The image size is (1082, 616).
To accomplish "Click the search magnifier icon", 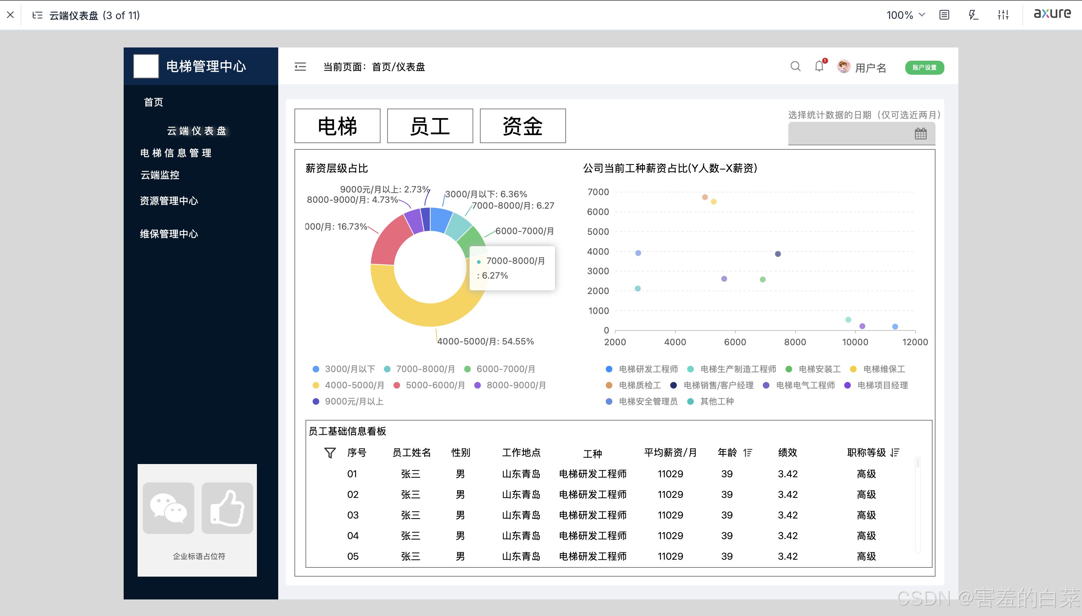I will coord(795,67).
